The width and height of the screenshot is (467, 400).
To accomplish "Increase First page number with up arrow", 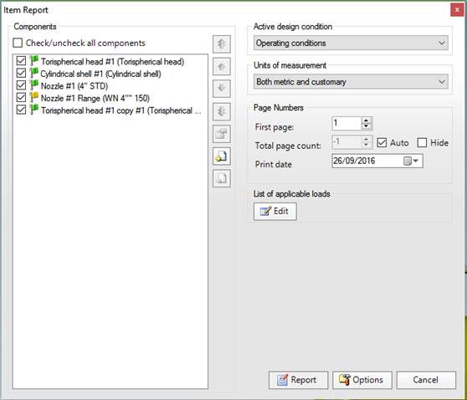I will (367, 121).
